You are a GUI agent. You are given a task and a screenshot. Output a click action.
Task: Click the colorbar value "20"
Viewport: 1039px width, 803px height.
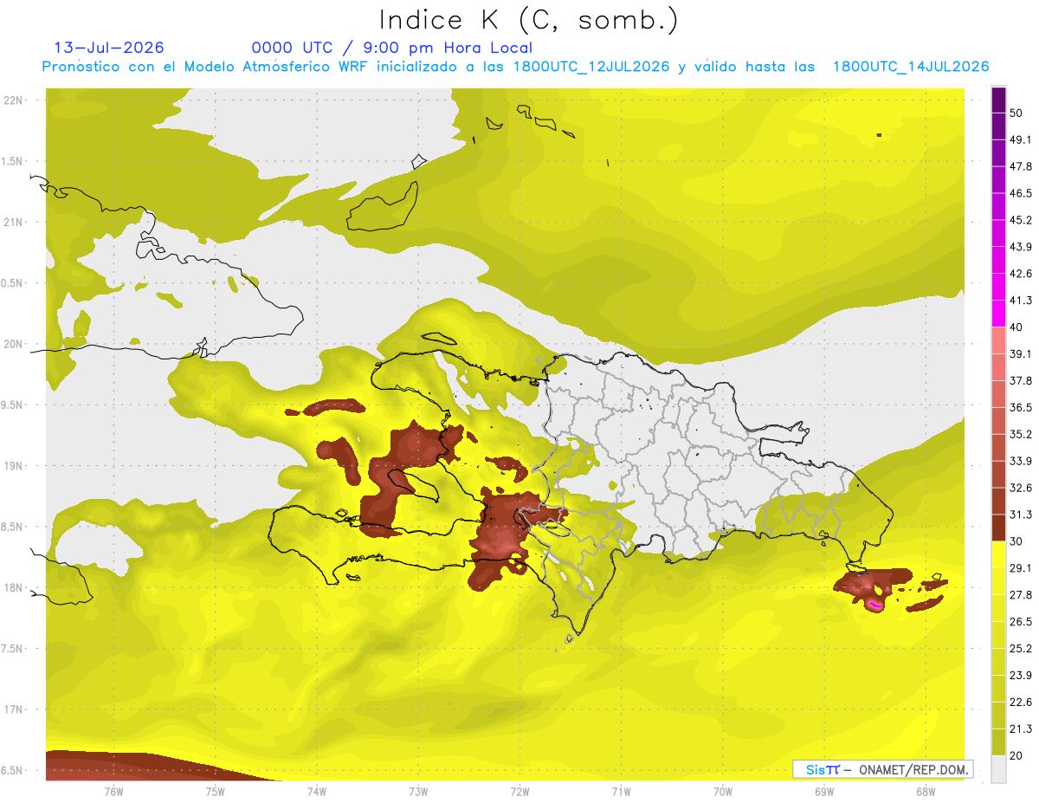click(x=1017, y=755)
